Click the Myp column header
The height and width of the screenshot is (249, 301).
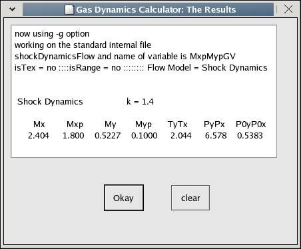tap(143, 124)
